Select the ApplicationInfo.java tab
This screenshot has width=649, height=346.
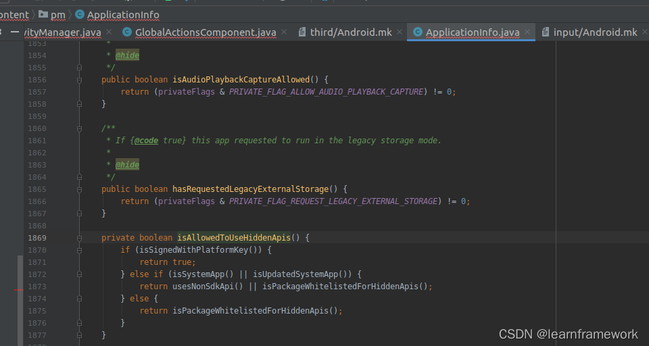(x=473, y=32)
